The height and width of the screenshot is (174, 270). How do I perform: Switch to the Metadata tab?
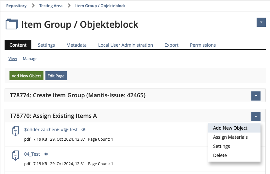point(76,45)
